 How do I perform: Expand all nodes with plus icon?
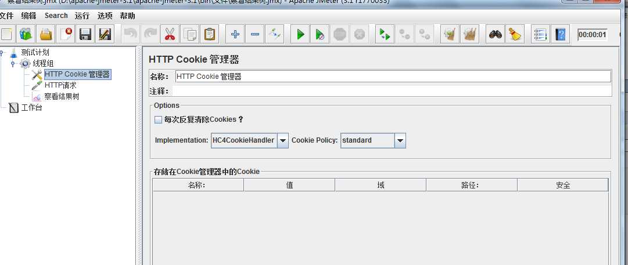[x=235, y=34]
